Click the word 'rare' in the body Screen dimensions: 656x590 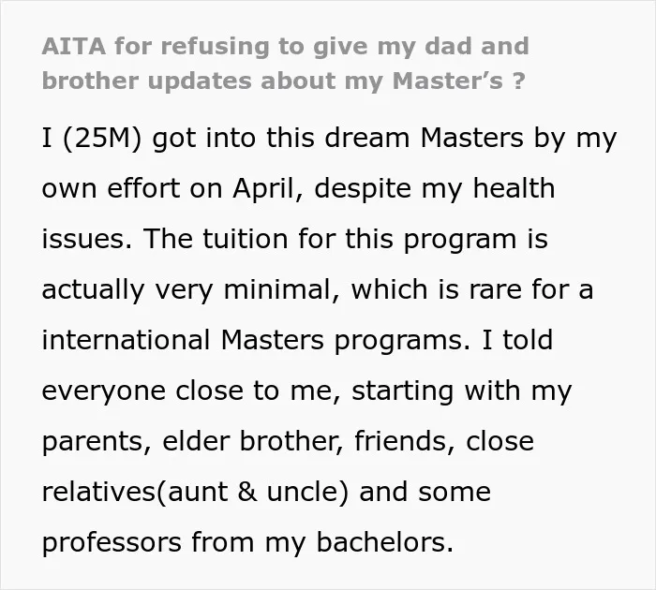coord(496,290)
